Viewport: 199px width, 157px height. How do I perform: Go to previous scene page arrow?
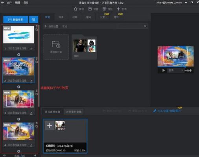(4, 155)
